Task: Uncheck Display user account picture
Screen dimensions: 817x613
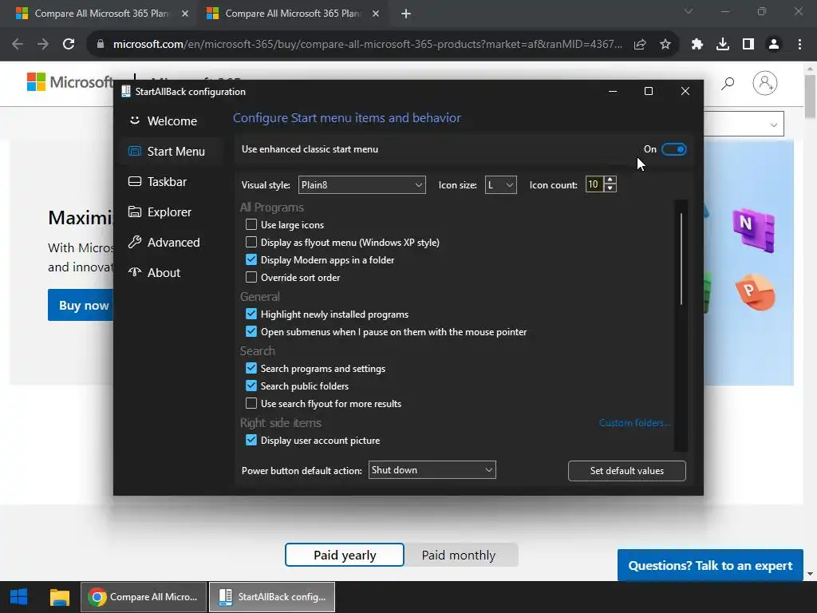Action: (x=251, y=440)
